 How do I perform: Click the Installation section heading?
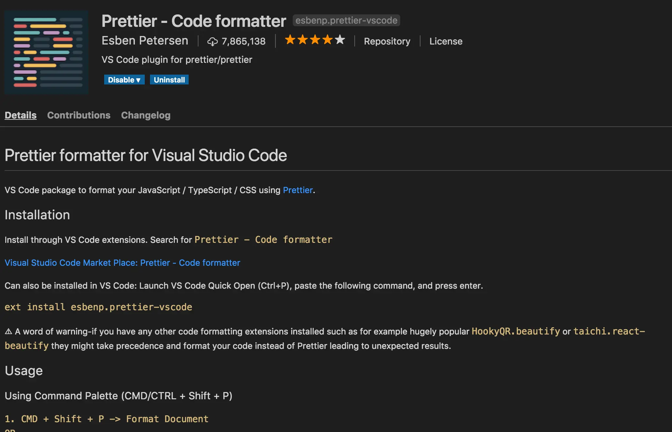point(37,215)
